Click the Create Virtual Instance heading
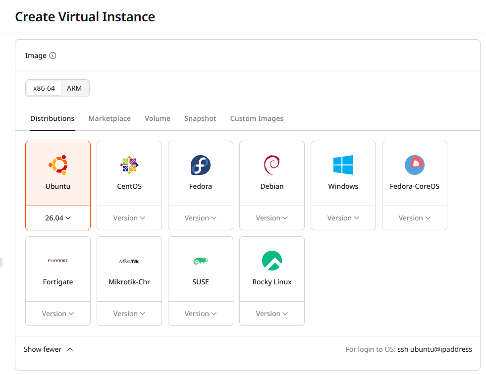 click(85, 17)
